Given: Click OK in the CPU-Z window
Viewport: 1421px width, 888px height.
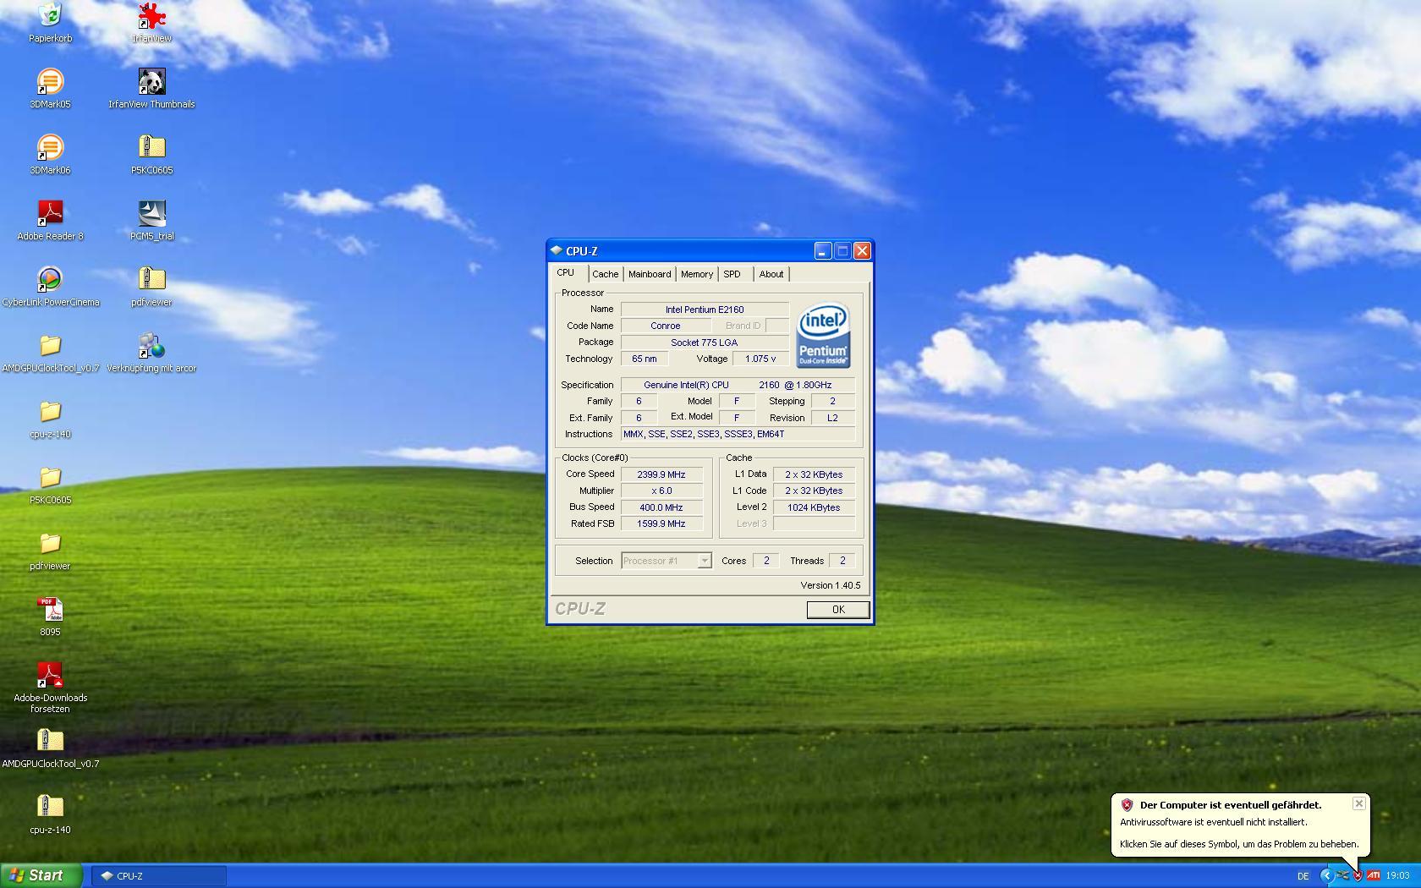Looking at the screenshot, I should click(837, 610).
